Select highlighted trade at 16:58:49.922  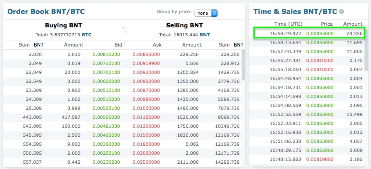pyautogui.click(x=309, y=33)
